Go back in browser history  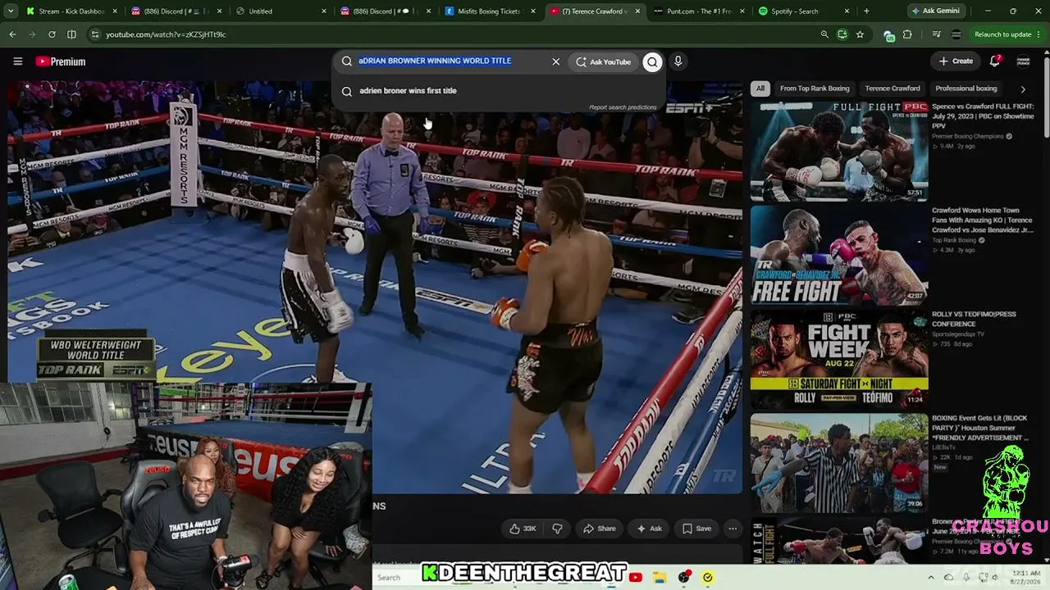point(12,34)
